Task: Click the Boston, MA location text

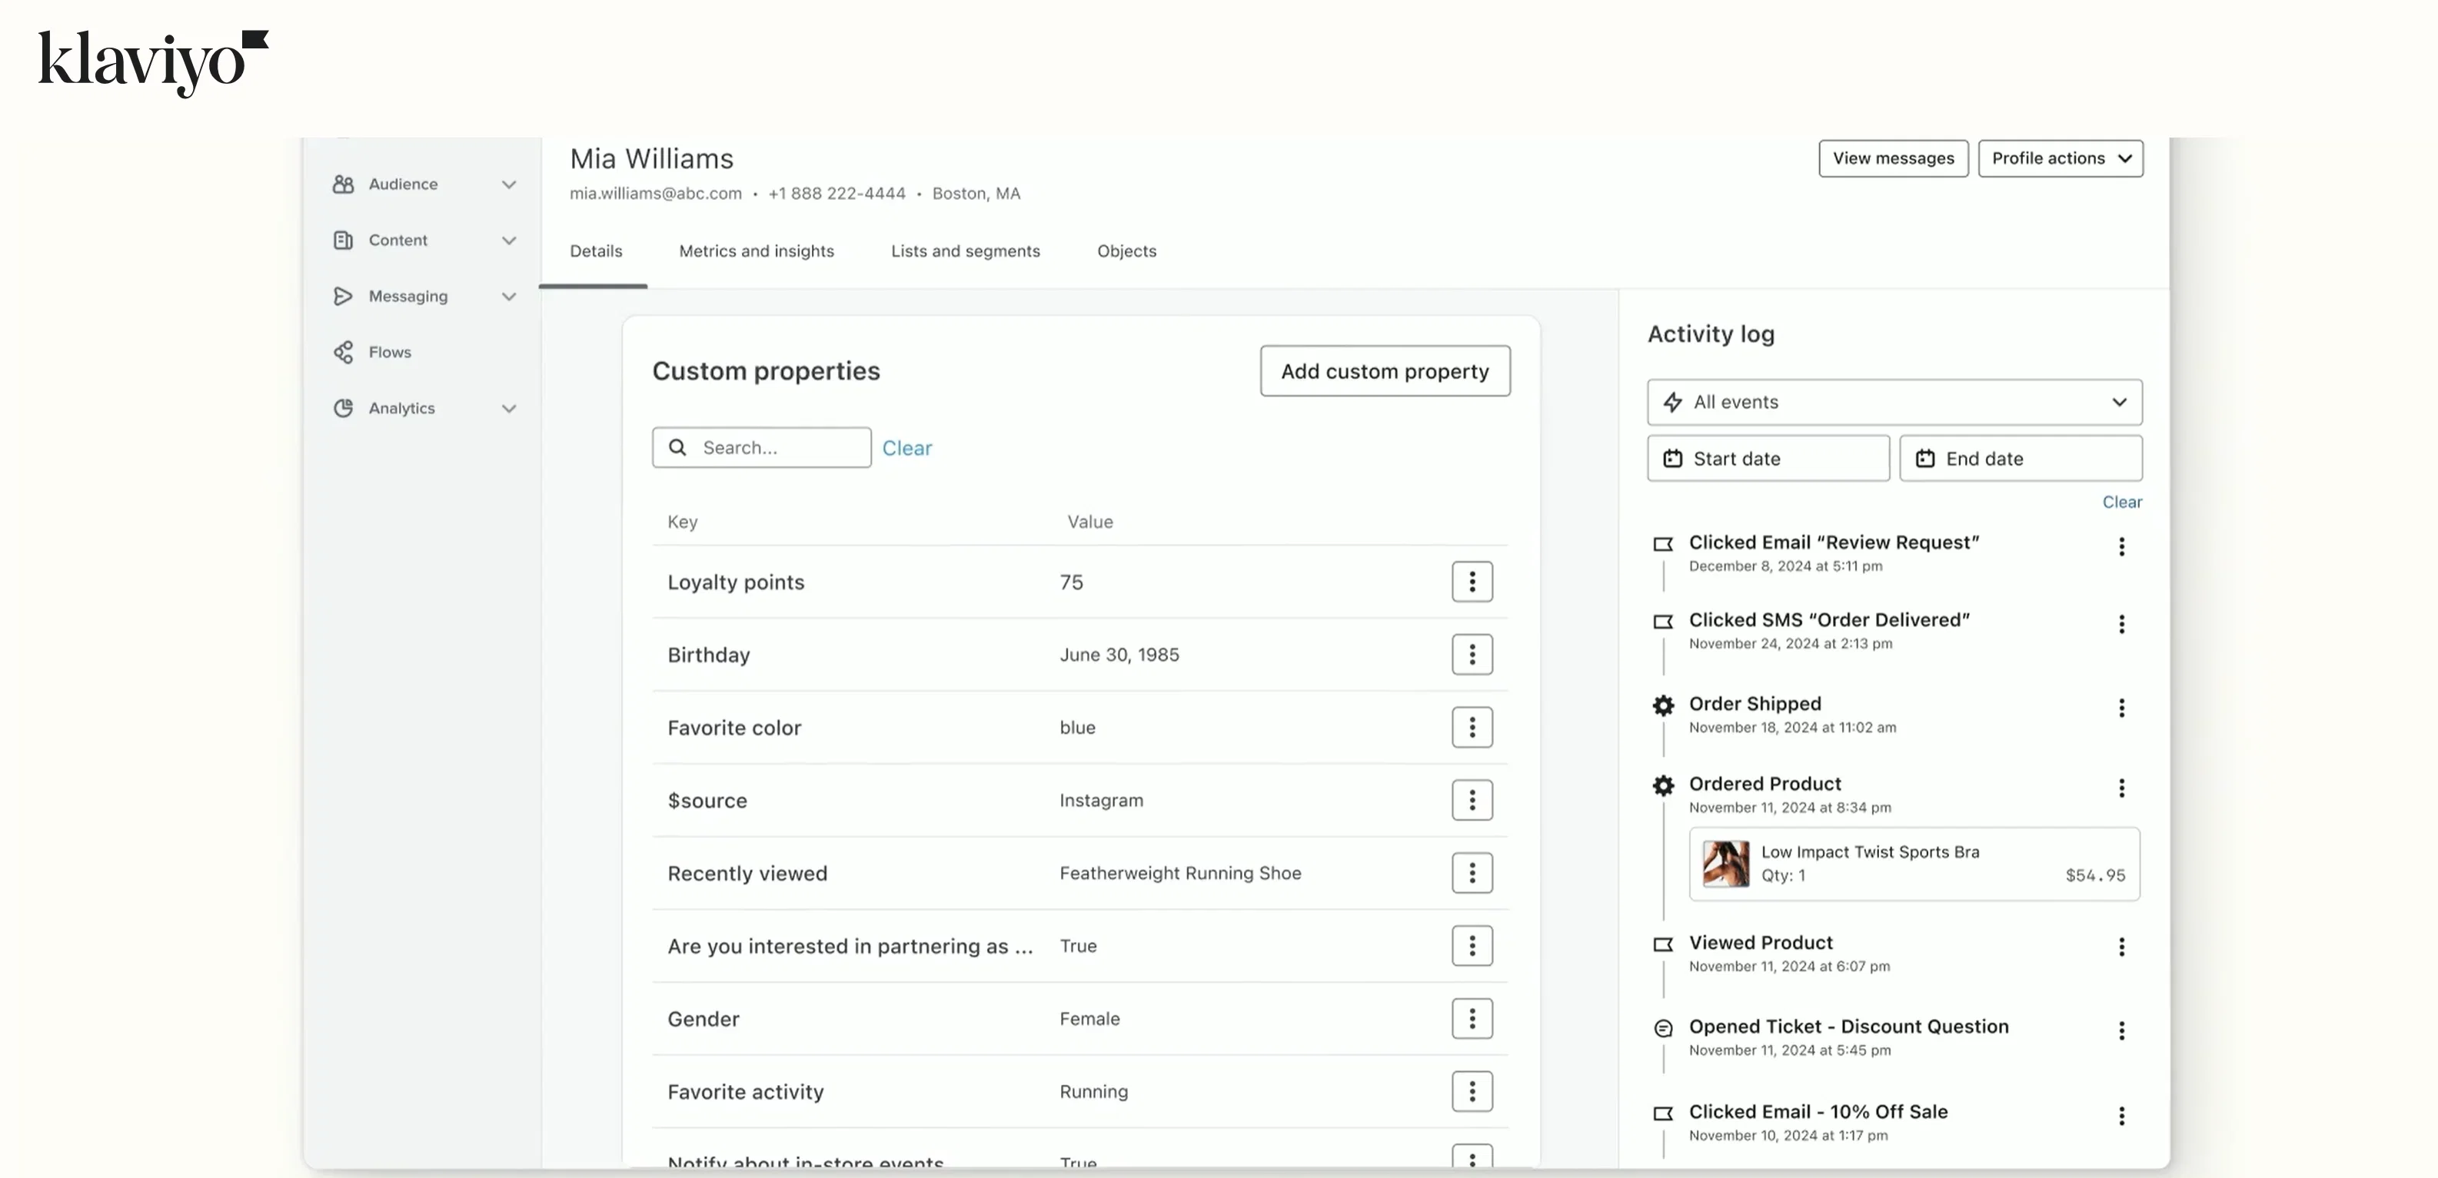Action: [976, 194]
